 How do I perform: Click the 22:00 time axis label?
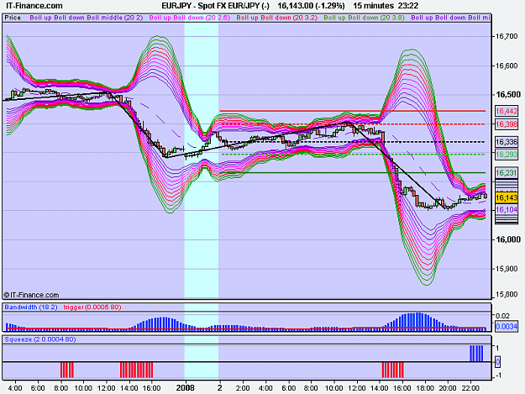pyautogui.click(x=470, y=388)
